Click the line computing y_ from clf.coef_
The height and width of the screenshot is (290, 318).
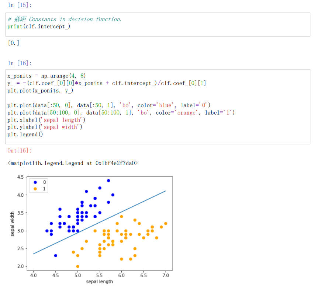(107, 83)
